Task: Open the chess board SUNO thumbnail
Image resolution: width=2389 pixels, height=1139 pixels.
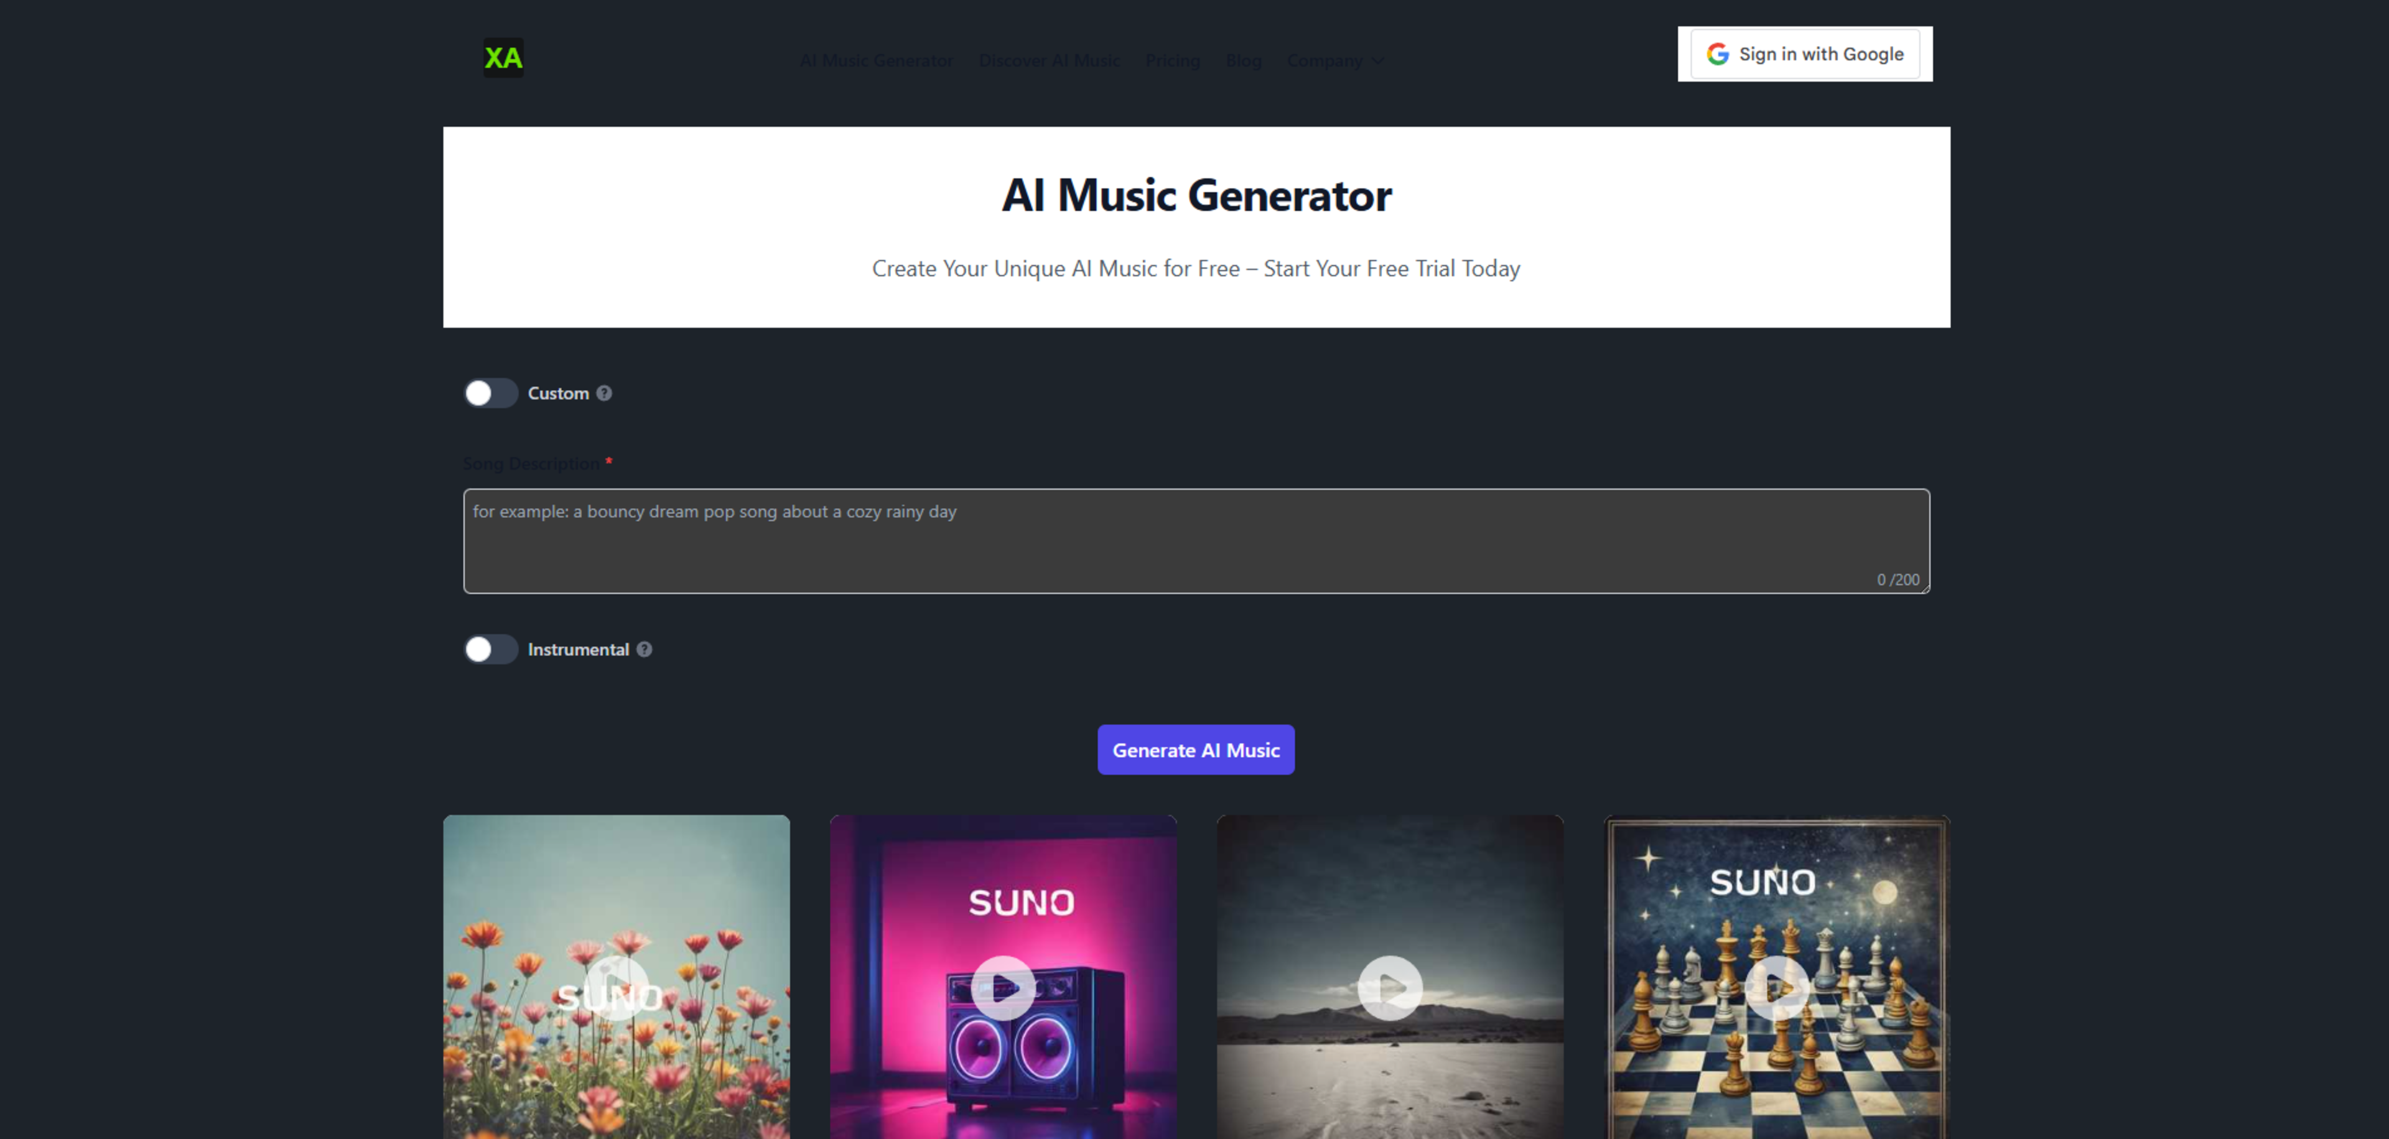Action: click(x=1776, y=977)
